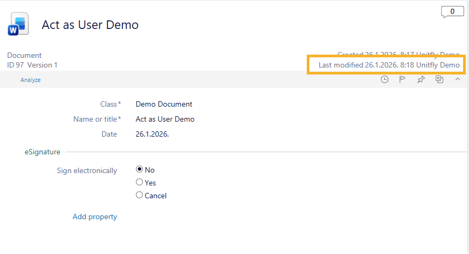Image resolution: width=469 pixels, height=254 pixels.
Task: Click the ID 97 Version 1 text
Action: tap(32, 65)
